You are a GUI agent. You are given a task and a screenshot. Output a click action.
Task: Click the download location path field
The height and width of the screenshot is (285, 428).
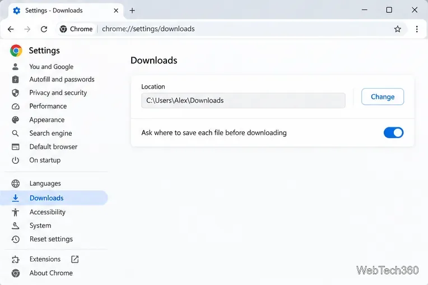coord(243,100)
